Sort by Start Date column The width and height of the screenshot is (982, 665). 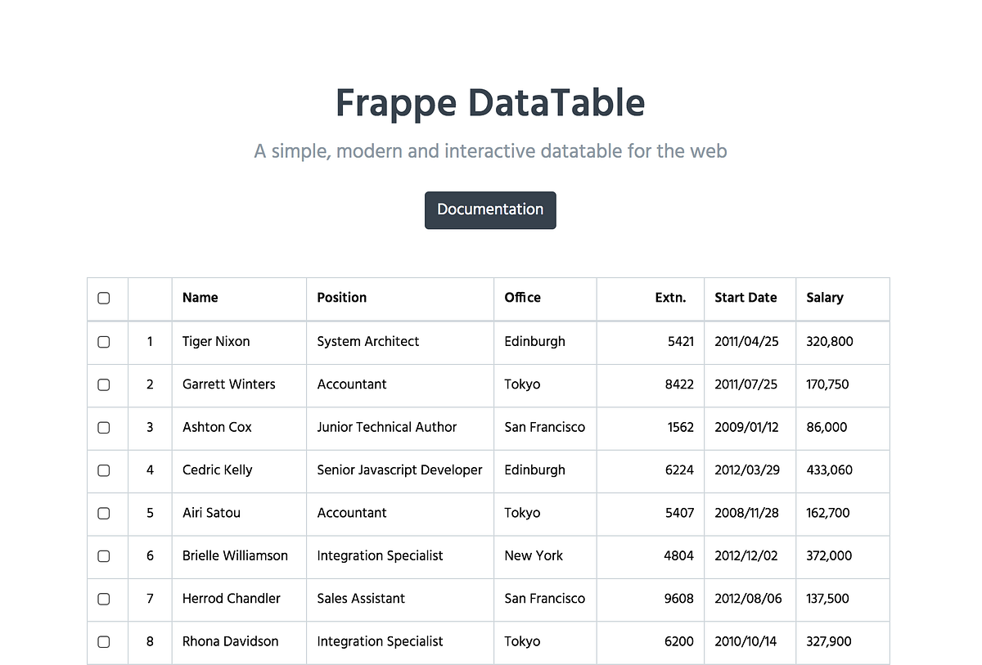point(746,299)
